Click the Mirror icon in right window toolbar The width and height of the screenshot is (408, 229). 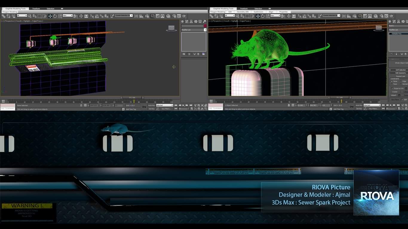[x=344, y=16]
